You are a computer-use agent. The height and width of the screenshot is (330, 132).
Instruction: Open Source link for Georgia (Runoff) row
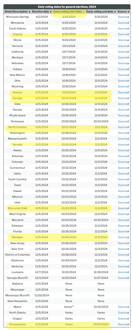coord(123,278)
